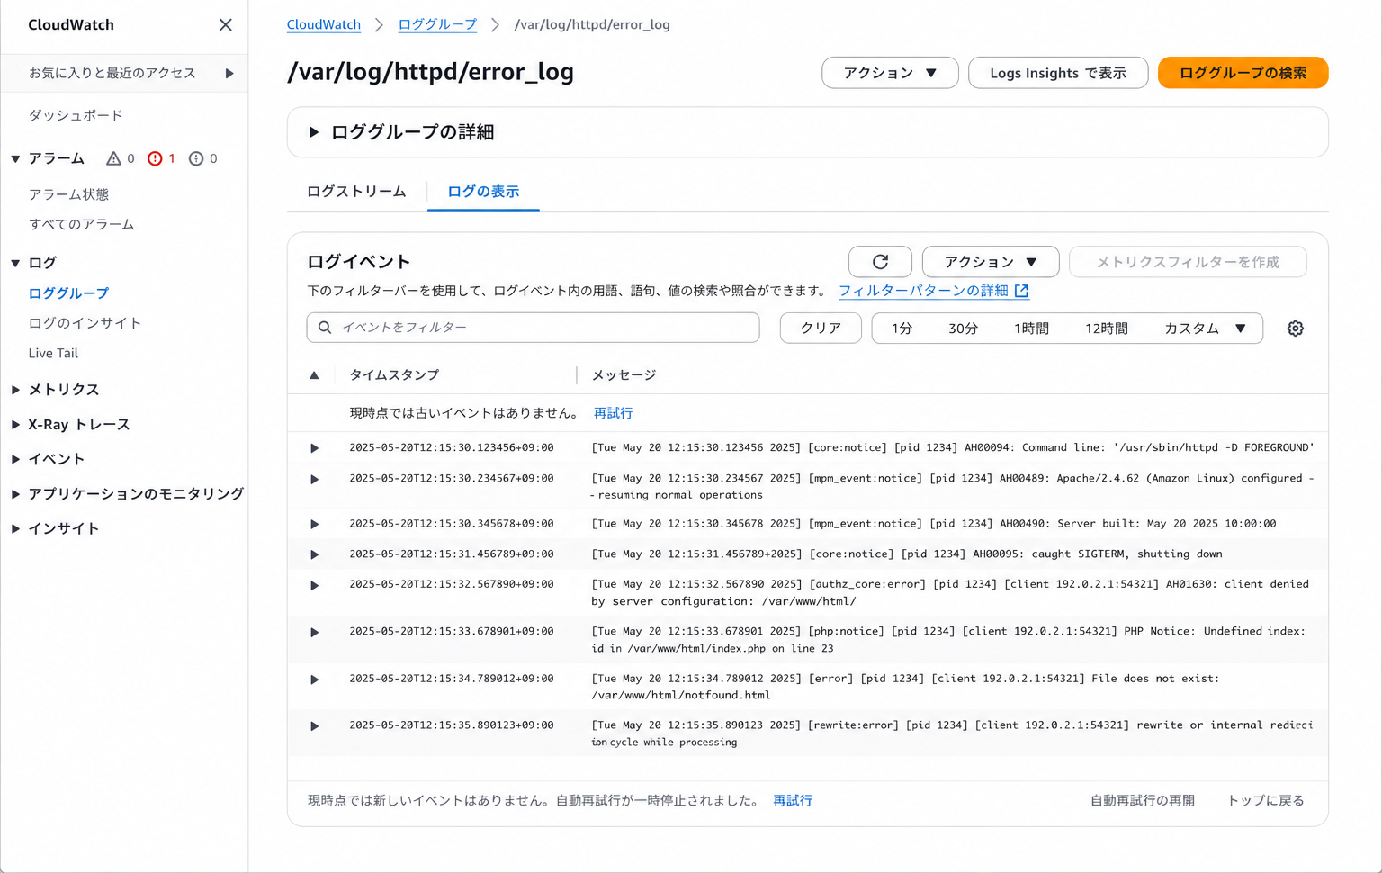Expand お気に入りと最近のアクセス submenu

[229, 73]
